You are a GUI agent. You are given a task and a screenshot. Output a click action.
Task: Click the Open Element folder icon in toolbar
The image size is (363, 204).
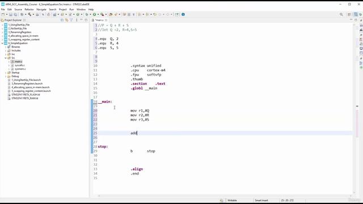coord(111,14)
